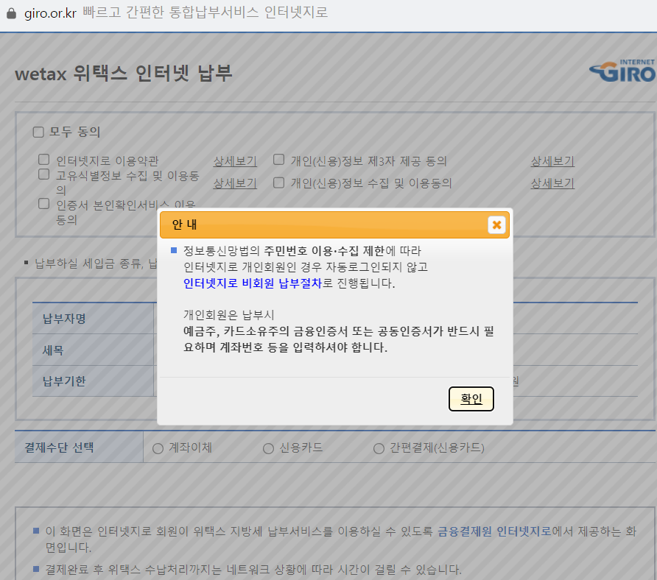Open 상세보기 for 개인(신용)정보 수집 및 이용동의
Image resolution: width=657 pixels, height=580 pixels.
tap(552, 183)
